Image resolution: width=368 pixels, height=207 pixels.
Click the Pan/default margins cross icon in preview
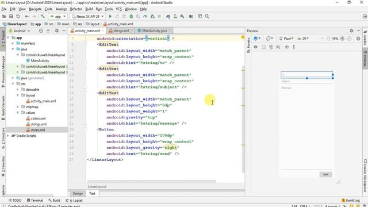[287, 47]
